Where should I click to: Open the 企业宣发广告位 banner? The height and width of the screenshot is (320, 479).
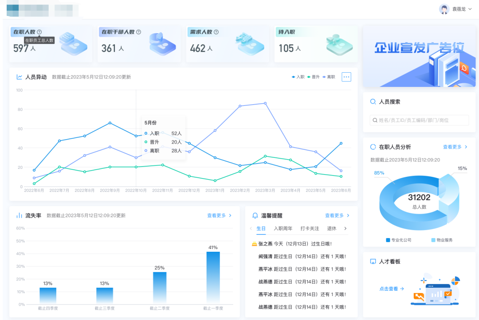419,56
